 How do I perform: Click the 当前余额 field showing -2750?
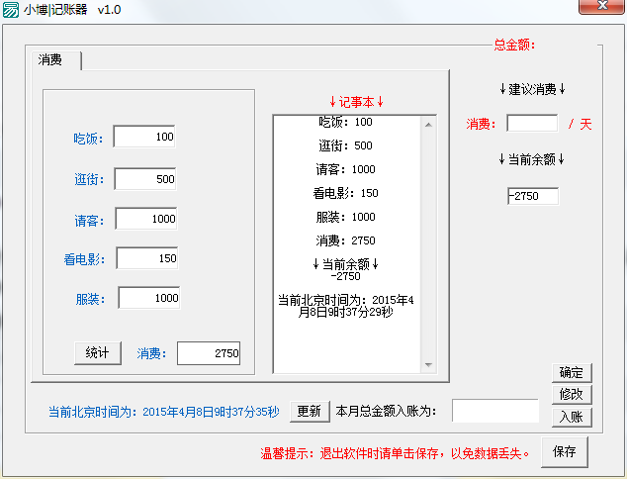click(x=532, y=196)
